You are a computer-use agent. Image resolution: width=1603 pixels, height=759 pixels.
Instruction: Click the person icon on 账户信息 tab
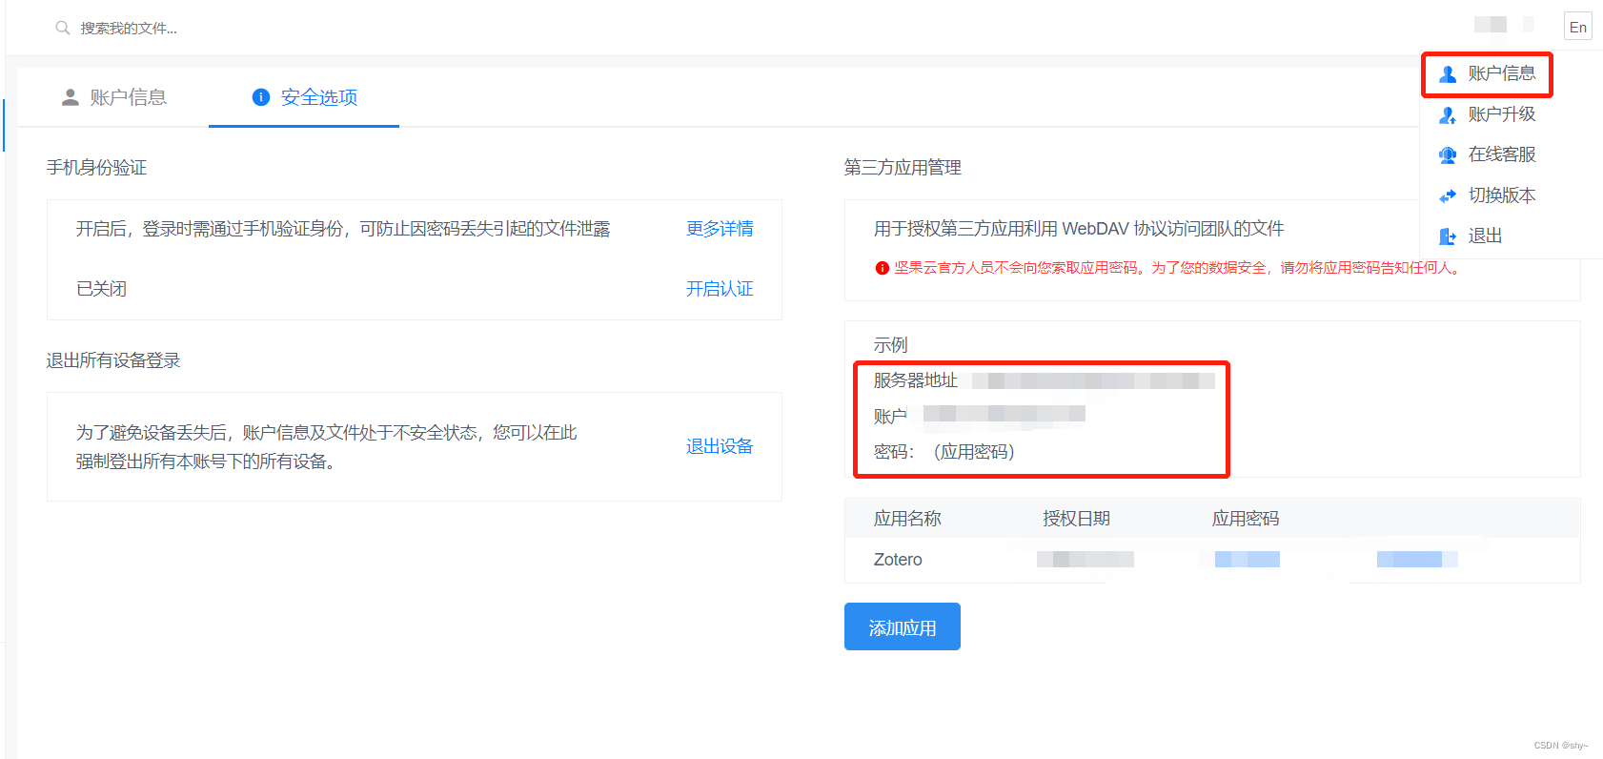click(x=71, y=97)
